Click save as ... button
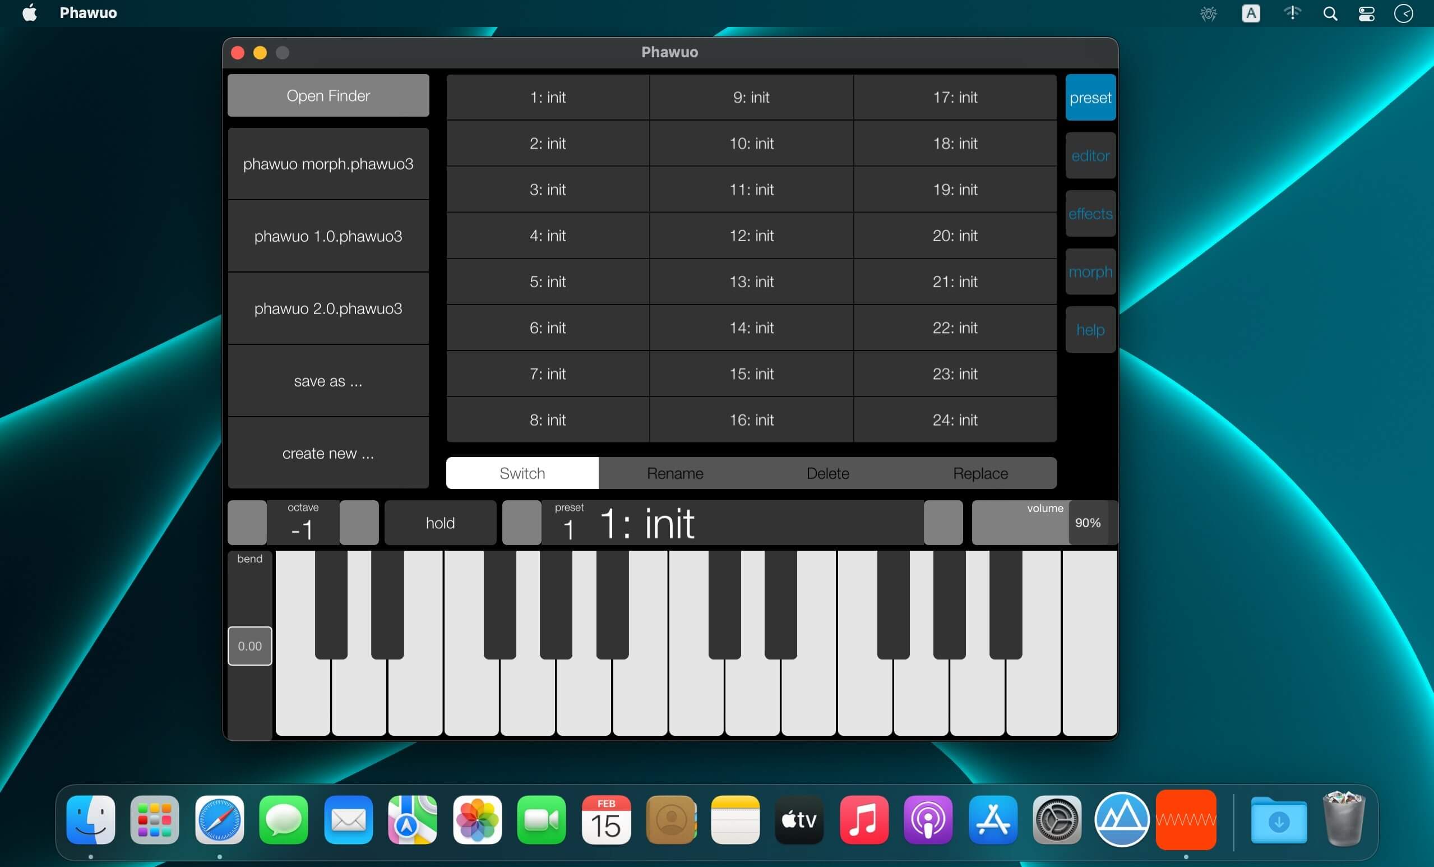The height and width of the screenshot is (867, 1434). (329, 381)
